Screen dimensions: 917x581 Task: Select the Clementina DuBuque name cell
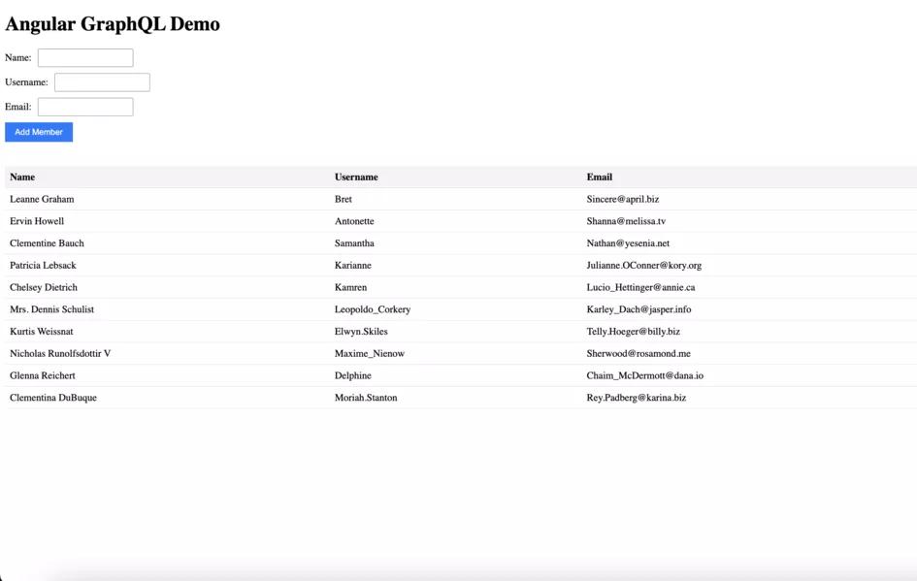point(53,398)
